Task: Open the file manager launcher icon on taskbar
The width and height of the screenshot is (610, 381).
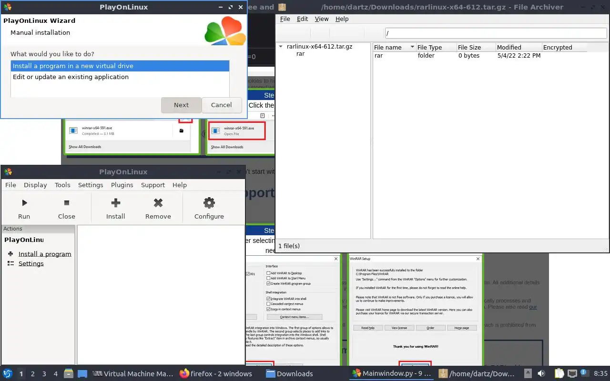Action: 69,373
